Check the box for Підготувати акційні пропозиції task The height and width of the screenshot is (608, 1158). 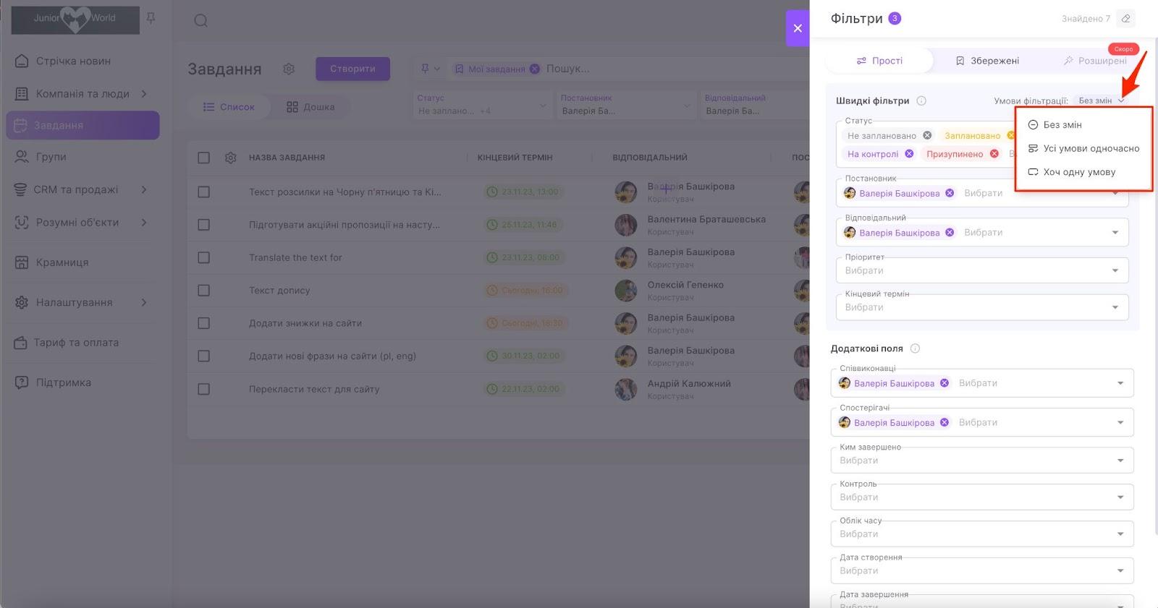pyautogui.click(x=204, y=225)
